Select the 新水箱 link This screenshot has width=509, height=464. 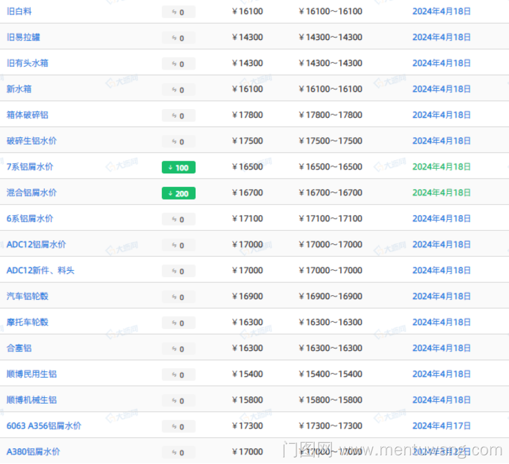tap(19, 89)
